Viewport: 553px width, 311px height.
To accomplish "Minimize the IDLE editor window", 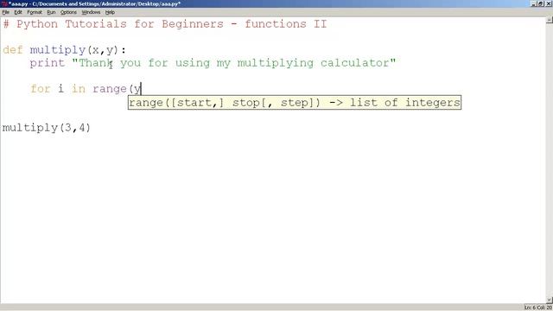I will [534, 3].
